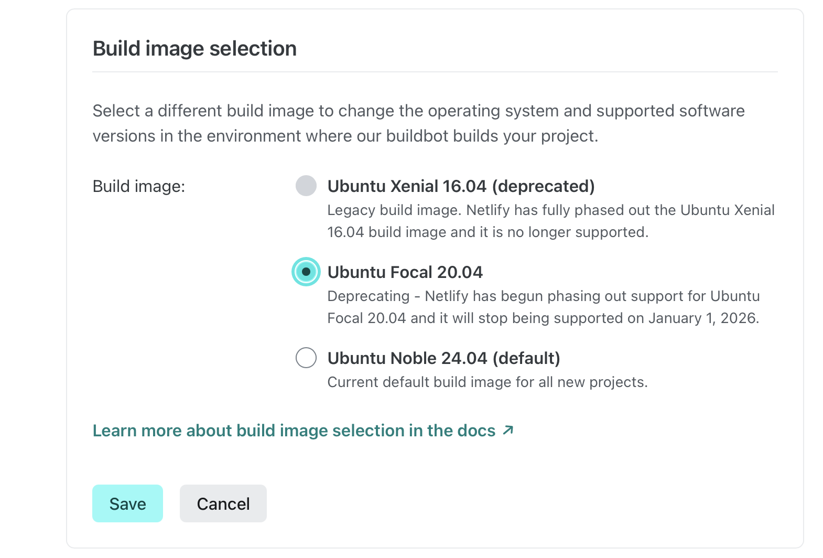Screen dimensions: 823x558
Task: Click the intro paragraph about buildbot builds
Action: [x=419, y=123]
